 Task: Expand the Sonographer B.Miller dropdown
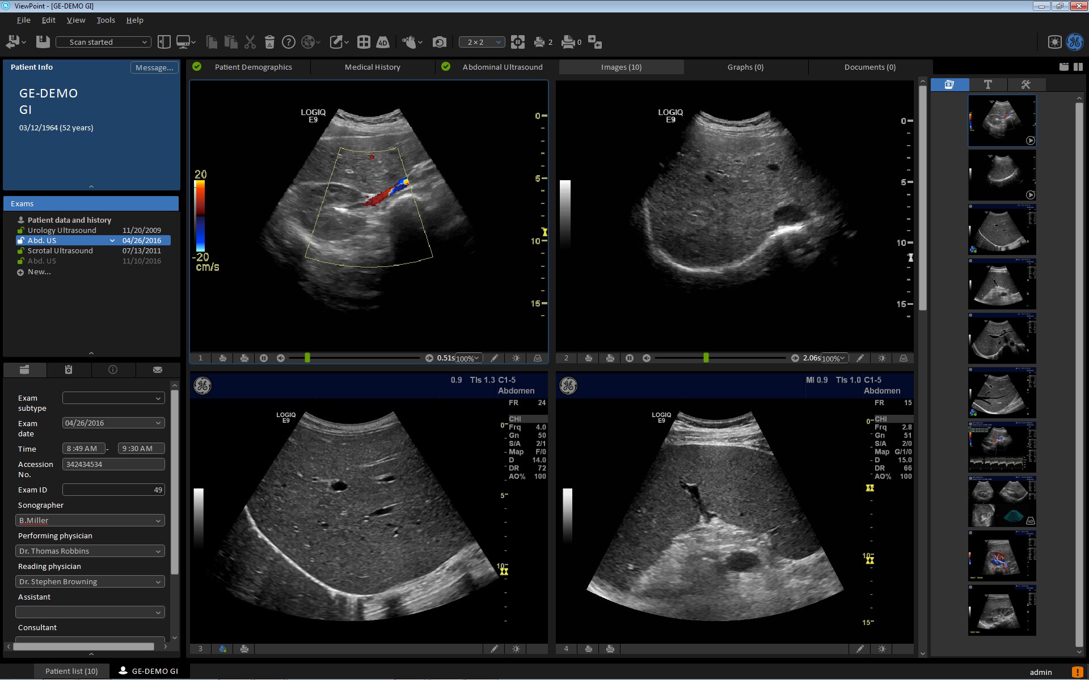click(158, 521)
